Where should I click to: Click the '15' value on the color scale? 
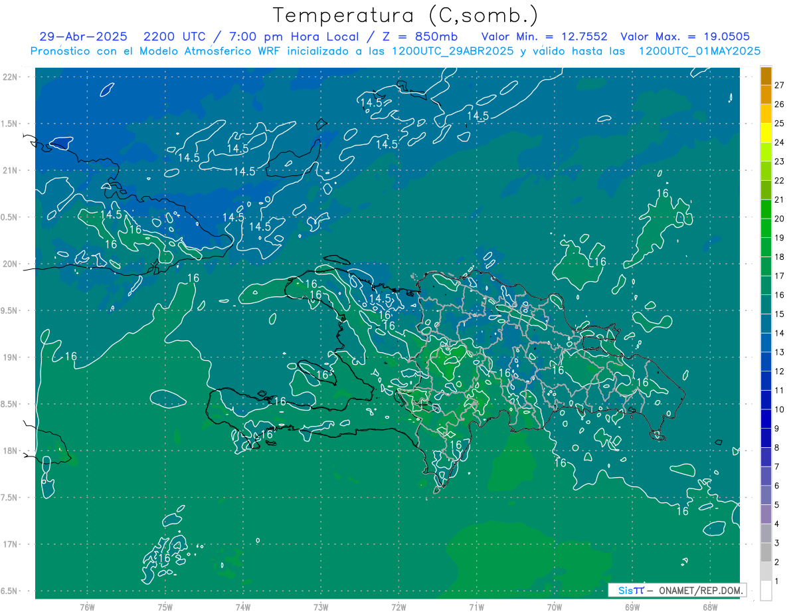(x=780, y=314)
